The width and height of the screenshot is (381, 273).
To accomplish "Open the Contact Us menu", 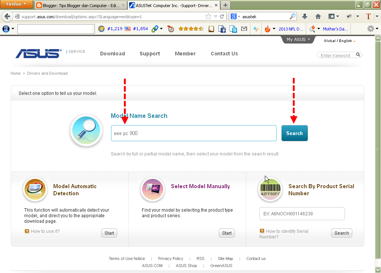I will tap(224, 54).
